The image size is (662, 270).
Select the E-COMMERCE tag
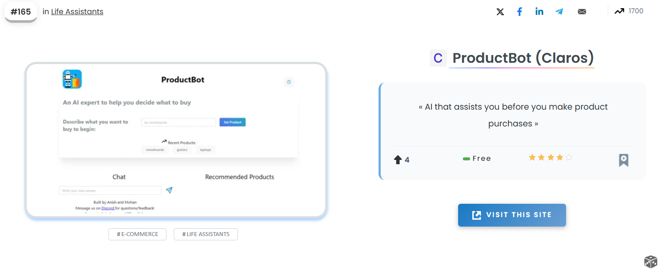pos(137,234)
